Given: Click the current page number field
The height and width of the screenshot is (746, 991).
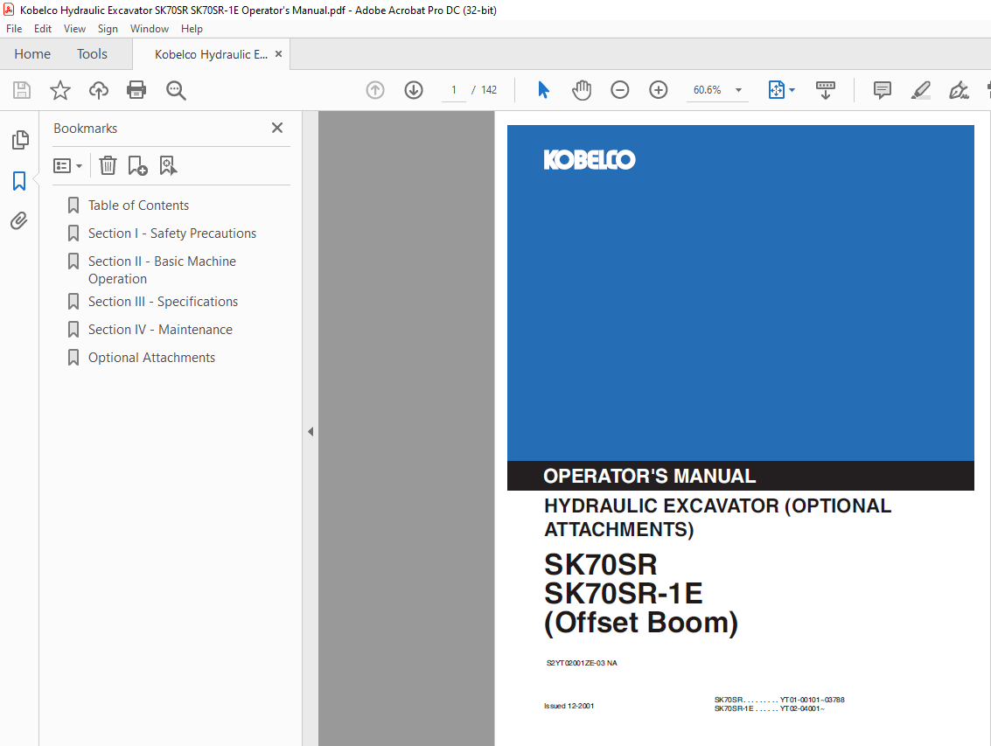Looking at the screenshot, I should pyautogui.click(x=454, y=90).
